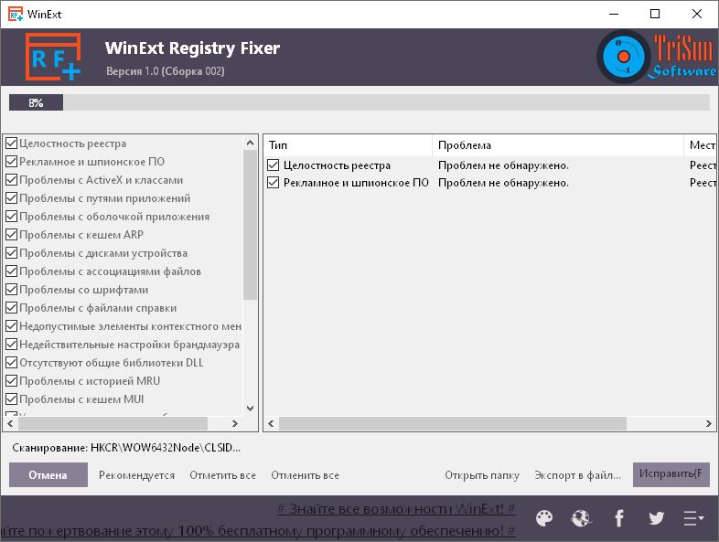The height and width of the screenshot is (542, 719).
Task: Toggle 'Проблемы с оболочкой приложения' checkbox
Action: point(12,217)
